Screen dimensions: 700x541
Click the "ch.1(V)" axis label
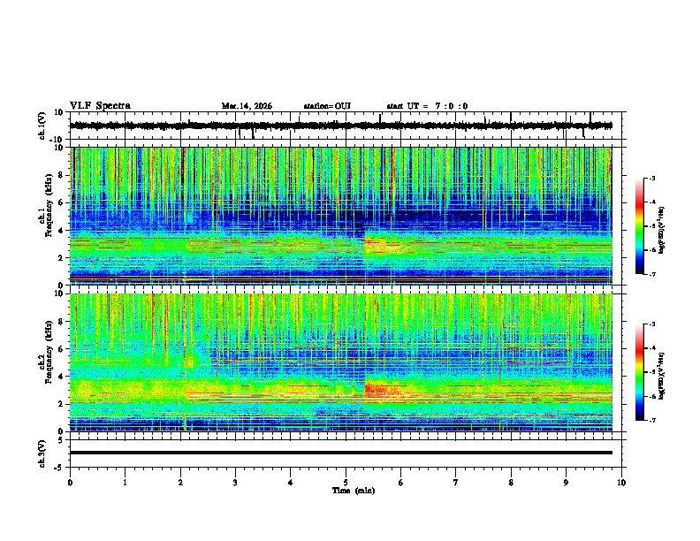pyautogui.click(x=42, y=126)
